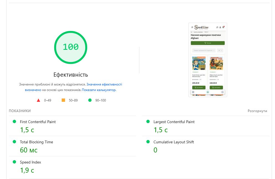Open the Значення ефективності визначено link
This screenshot has height=179, width=275.
click(x=104, y=84)
